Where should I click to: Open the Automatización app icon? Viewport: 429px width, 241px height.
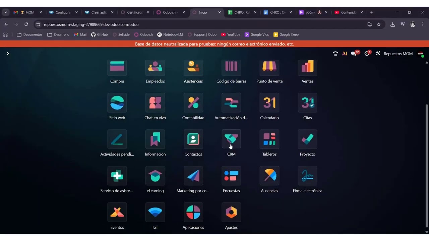coord(231,102)
